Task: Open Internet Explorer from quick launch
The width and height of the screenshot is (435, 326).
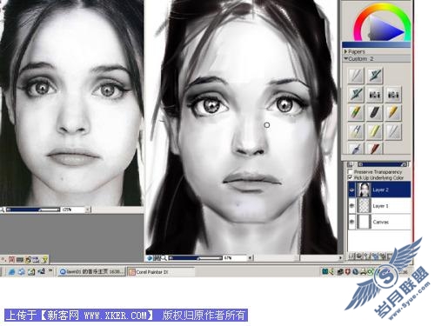Action: pyautogui.click(x=11, y=271)
